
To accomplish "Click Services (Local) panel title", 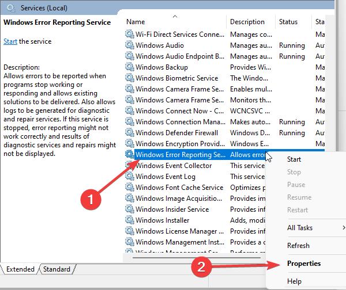I will pos(44,8).
